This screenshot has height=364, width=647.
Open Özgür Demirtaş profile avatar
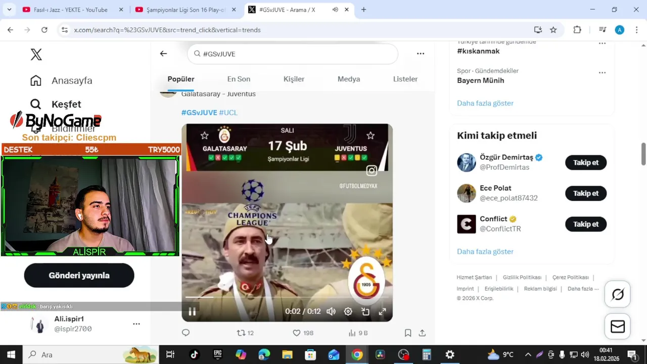[x=467, y=162]
